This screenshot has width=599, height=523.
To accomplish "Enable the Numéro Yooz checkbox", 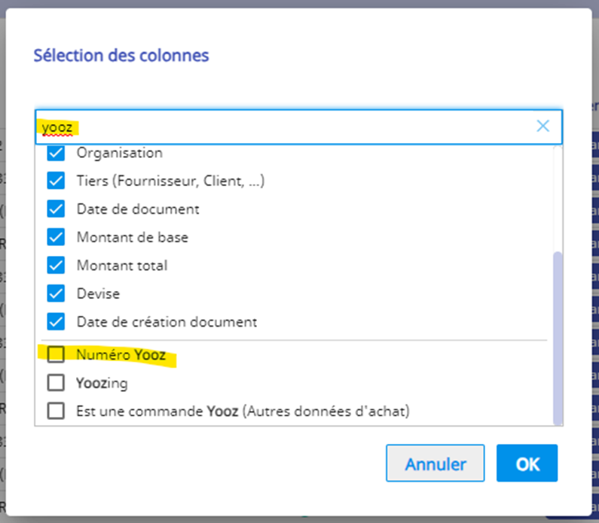I will pos(56,354).
